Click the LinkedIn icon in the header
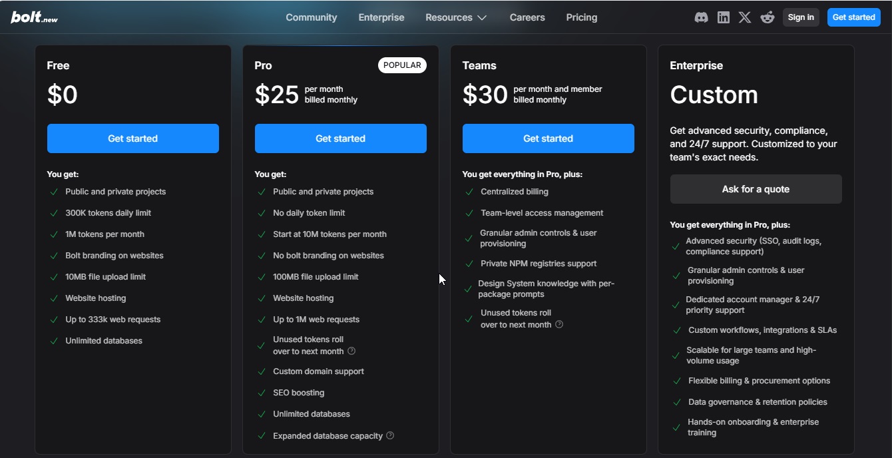 (723, 17)
